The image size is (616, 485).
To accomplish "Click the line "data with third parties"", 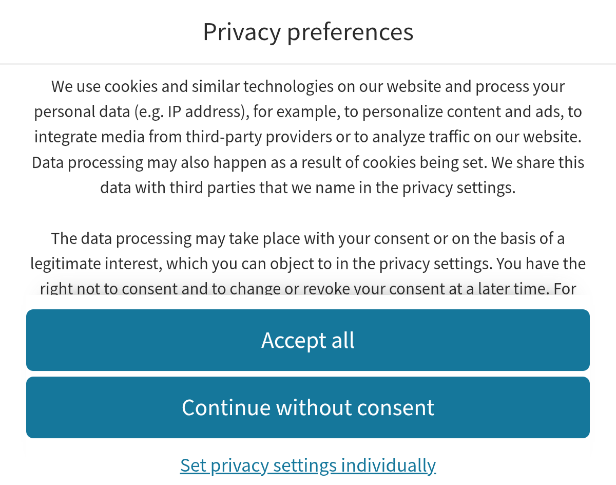I will point(308,188).
